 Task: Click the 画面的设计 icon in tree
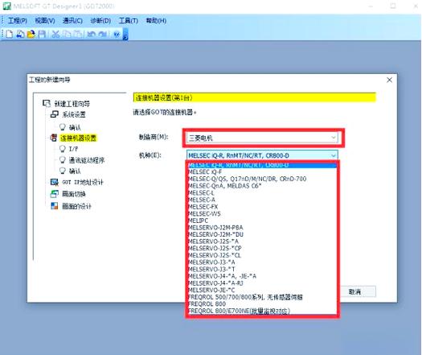pos(55,206)
